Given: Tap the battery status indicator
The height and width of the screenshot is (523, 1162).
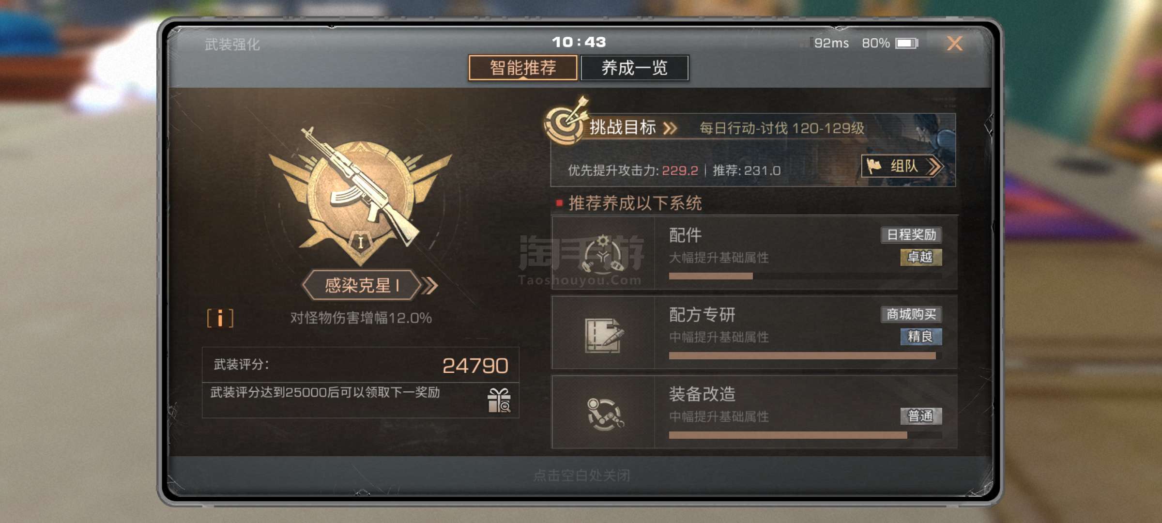Looking at the screenshot, I should pyautogui.click(x=906, y=43).
